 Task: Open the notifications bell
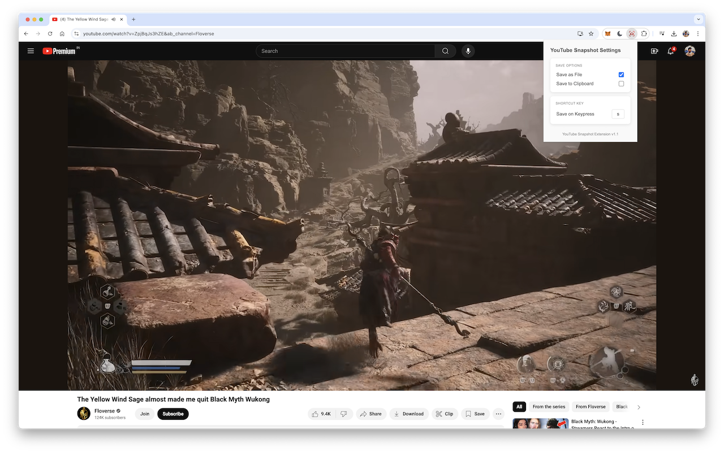point(671,51)
